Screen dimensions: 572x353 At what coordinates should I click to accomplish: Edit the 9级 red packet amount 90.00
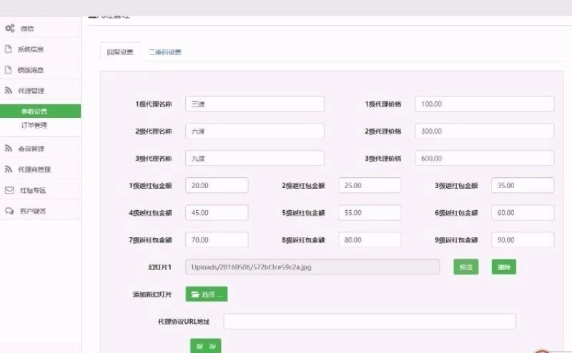(523, 240)
